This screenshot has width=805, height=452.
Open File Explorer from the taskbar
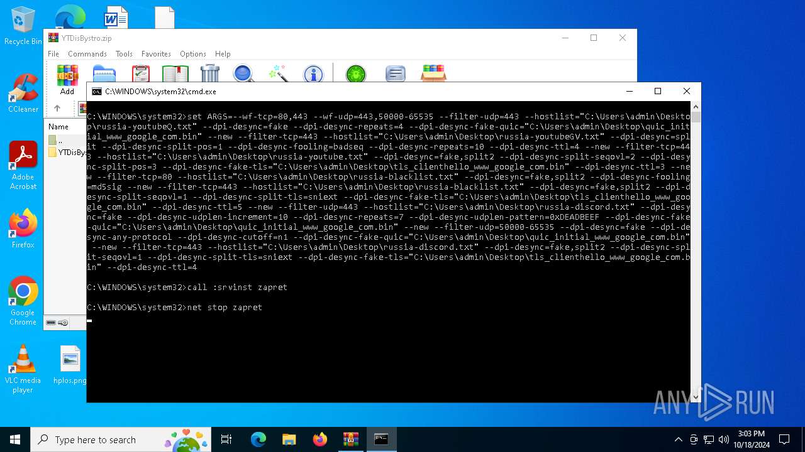point(289,439)
